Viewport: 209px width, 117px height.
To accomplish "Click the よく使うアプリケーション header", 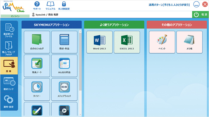I will [x=114, y=25].
